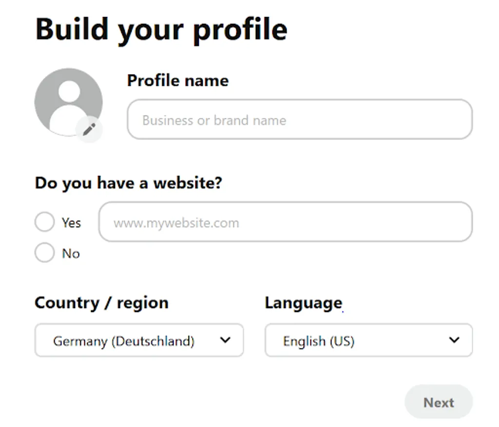Click the edit badge on the profile image
Image resolution: width=499 pixels, height=427 pixels.
pos(89,129)
